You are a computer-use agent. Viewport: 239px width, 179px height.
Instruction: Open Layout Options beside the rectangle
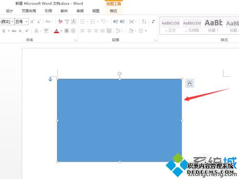(x=190, y=83)
